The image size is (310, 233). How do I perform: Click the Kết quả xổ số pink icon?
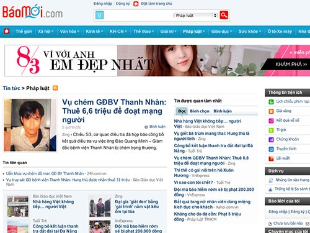pyautogui.click(x=271, y=121)
